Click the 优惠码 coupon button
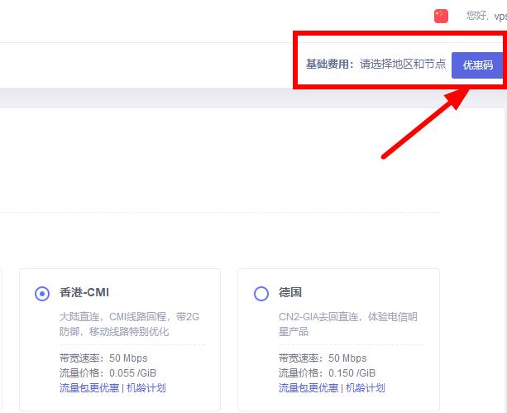This screenshot has width=507, height=413. click(x=477, y=65)
